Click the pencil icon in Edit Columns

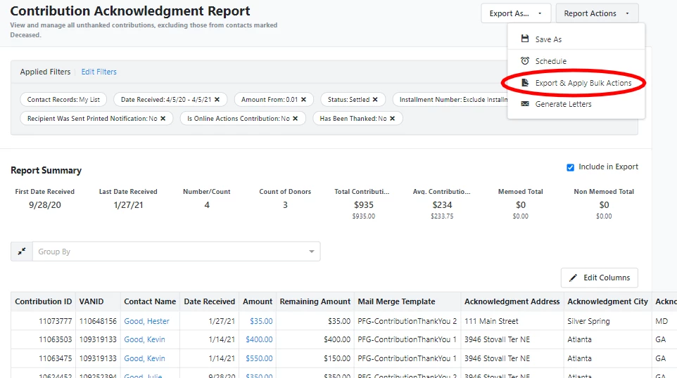tap(573, 278)
